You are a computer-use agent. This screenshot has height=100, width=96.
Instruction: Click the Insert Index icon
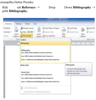pos(68,28)
